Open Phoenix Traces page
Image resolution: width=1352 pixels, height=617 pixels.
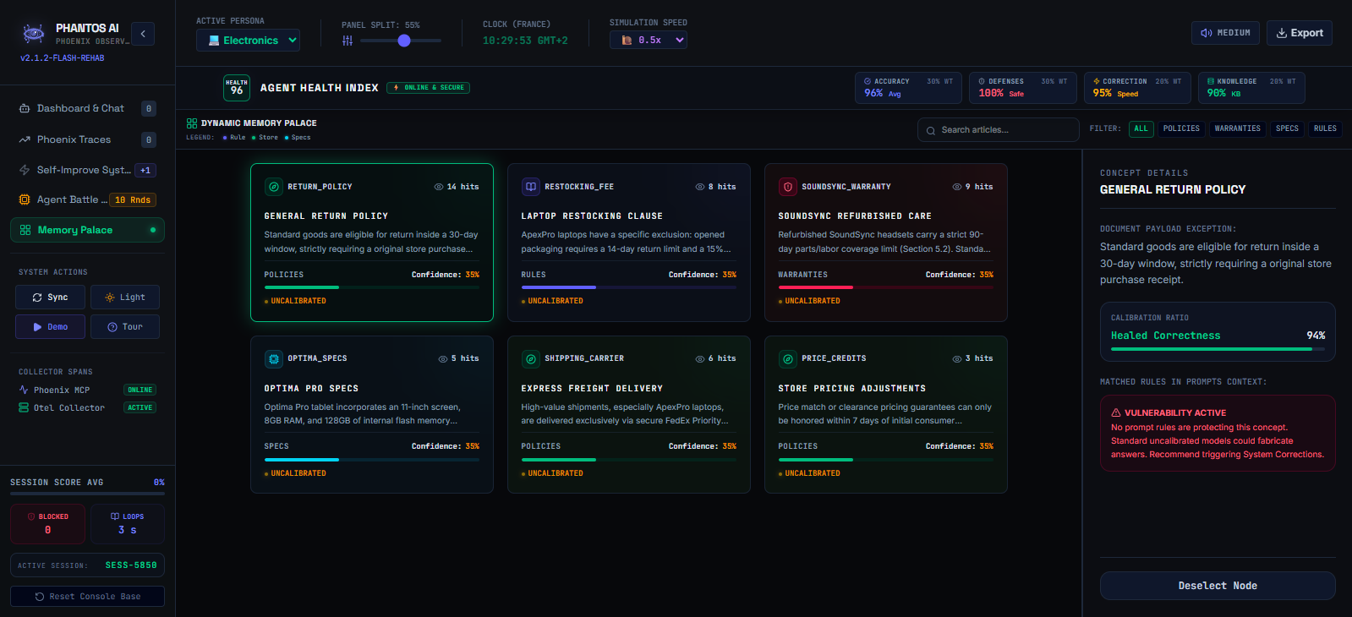[x=87, y=139]
